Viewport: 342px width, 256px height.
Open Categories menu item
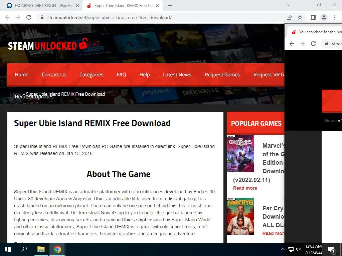(x=92, y=75)
